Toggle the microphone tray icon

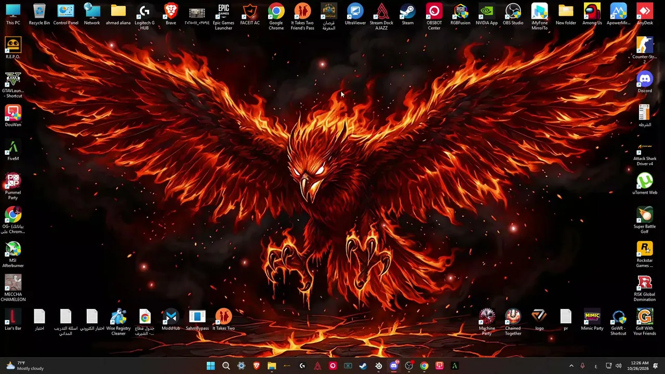click(582, 366)
